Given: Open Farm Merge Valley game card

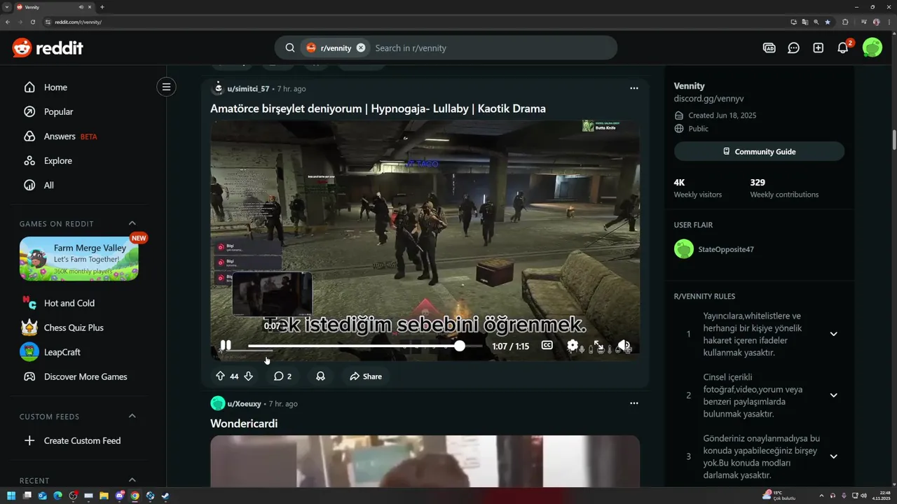Looking at the screenshot, I should [x=79, y=258].
